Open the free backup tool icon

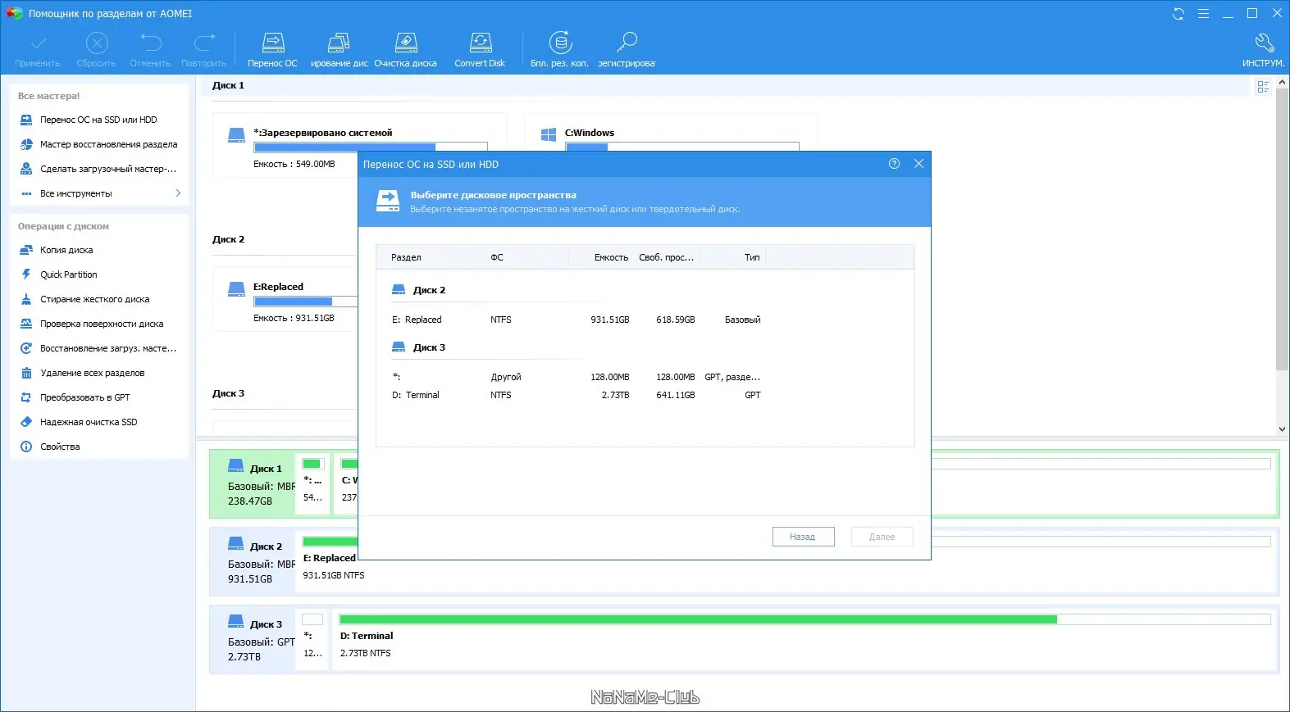[560, 49]
